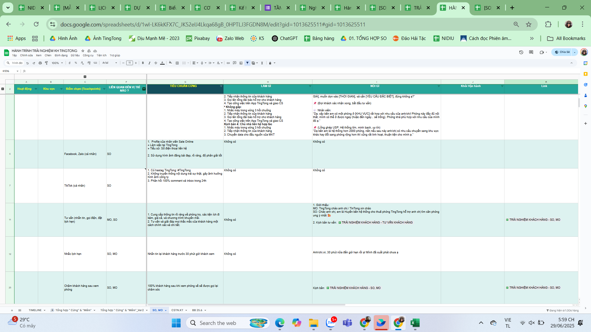Switch to the TIMELINE sheet tab
Viewport: 591px width, 332px height.
pyautogui.click(x=35, y=310)
